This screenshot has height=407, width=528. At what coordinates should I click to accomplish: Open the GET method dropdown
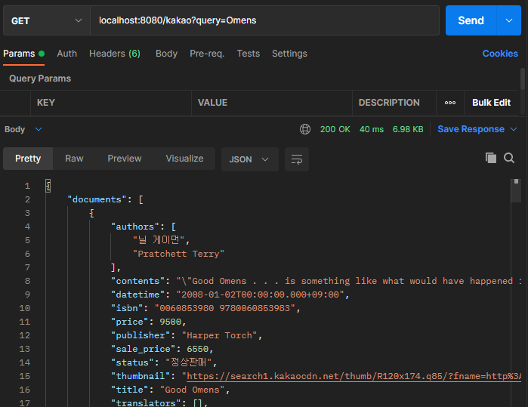[x=47, y=20]
